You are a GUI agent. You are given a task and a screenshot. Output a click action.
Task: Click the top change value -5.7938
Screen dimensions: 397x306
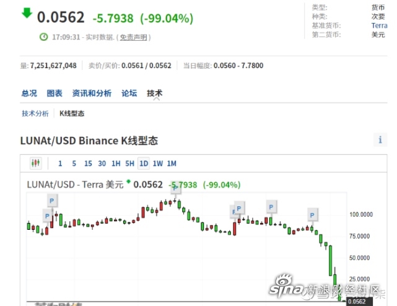113,18
